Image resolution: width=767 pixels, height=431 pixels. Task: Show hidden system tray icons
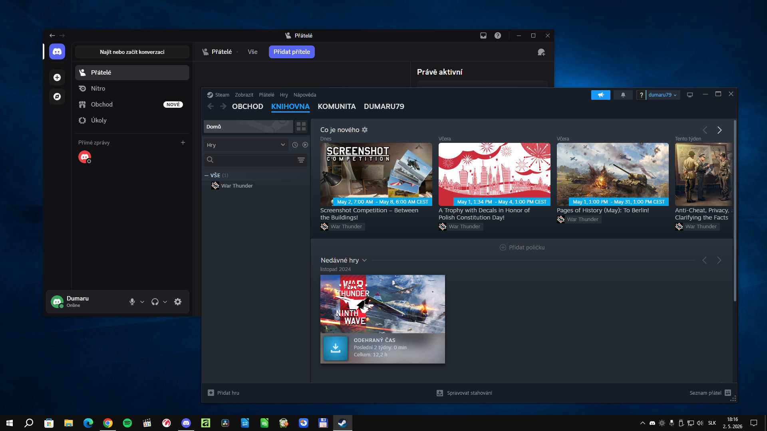coord(643,423)
